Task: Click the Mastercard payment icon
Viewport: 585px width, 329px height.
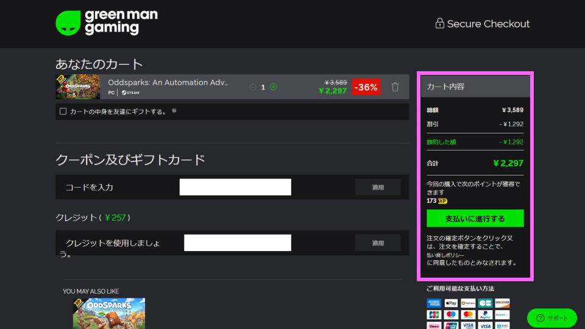Action: point(468,315)
